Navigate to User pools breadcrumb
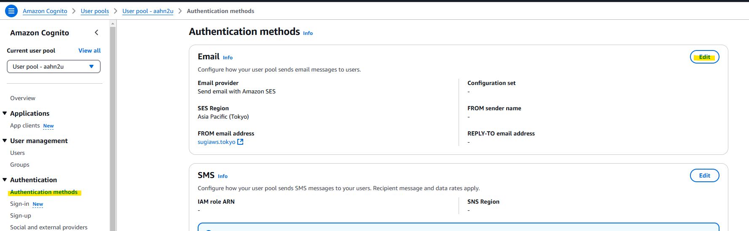The image size is (749, 231). coord(95,11)
